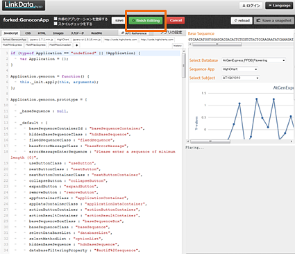Open the Select Database dropdown
Viewport: 295px width, 254px height.
coord(253,60)
